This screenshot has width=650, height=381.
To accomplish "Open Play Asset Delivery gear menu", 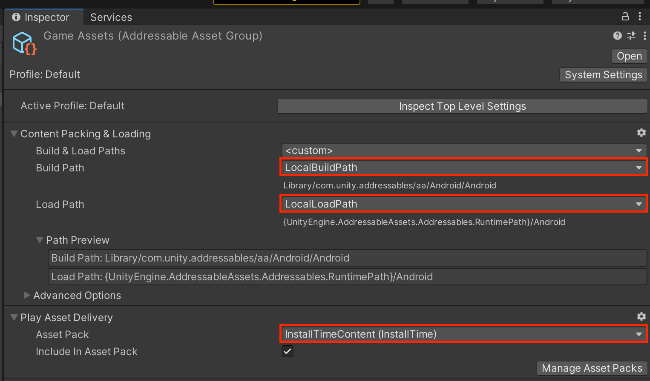I will click(x=641, y=316).
